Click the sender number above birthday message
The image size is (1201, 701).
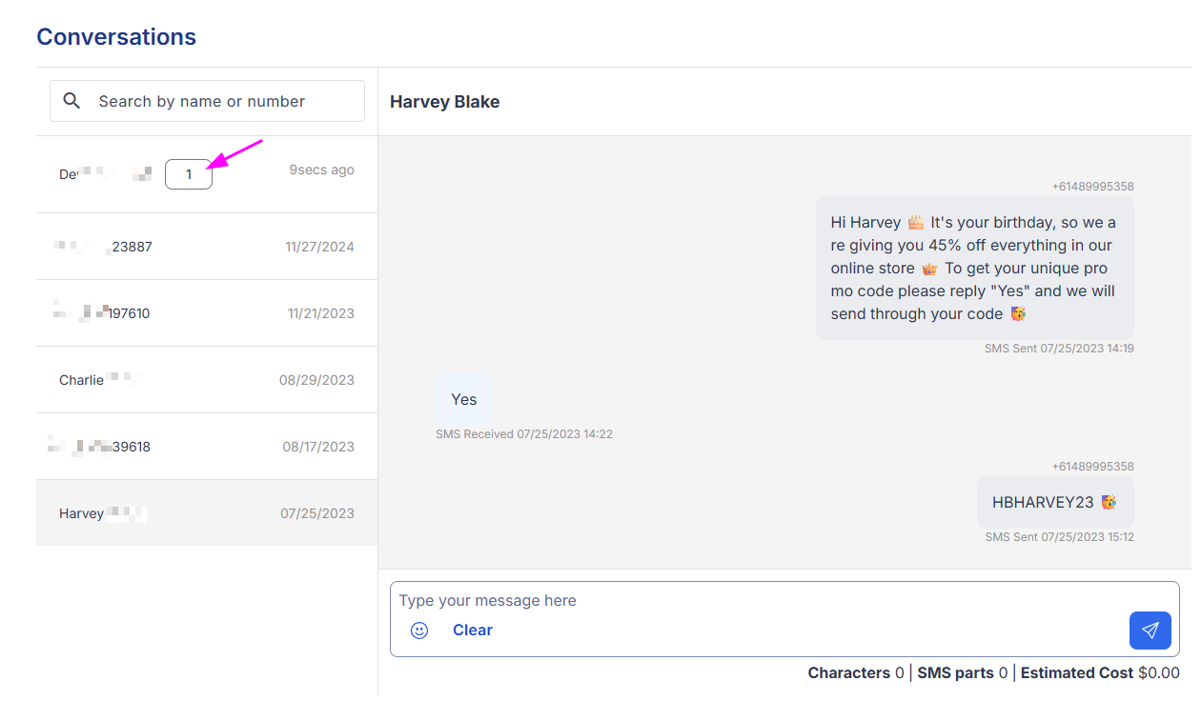(1092, 187)
